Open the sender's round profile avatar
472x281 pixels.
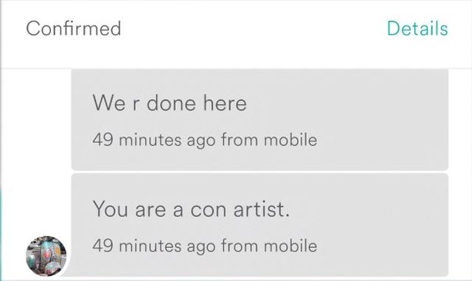(x=46, y=256)
